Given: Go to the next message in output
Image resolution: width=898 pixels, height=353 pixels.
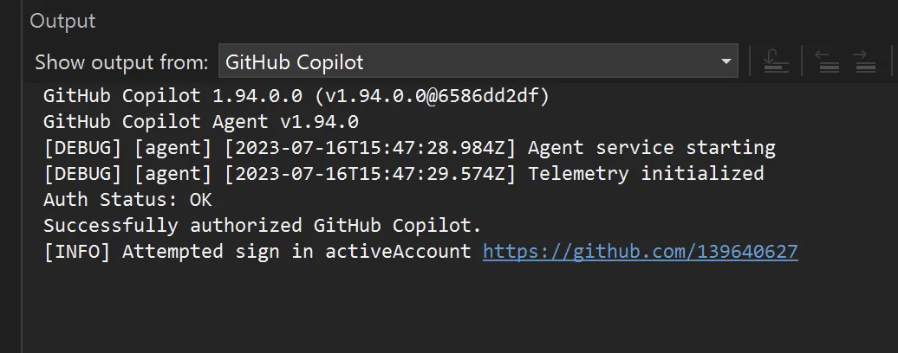Looking at the screenshot, I should [x=862, y=61].
